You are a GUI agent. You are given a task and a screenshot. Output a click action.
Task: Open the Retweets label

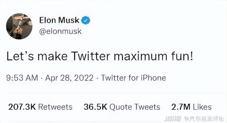tap(55, 107)
